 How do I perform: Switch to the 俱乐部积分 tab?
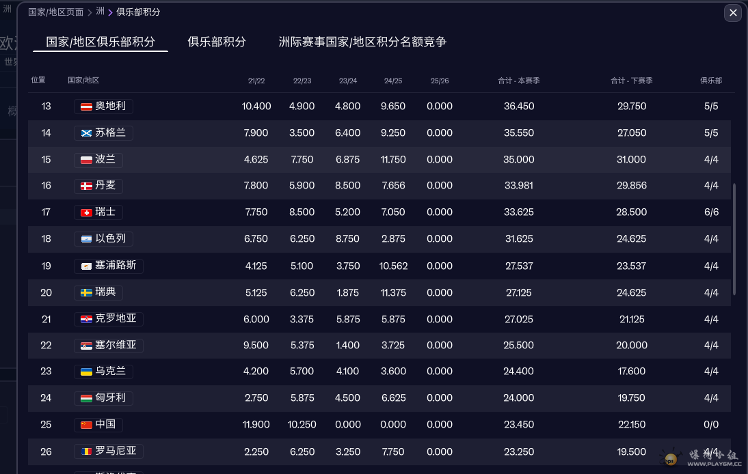[x=217, y=42]
